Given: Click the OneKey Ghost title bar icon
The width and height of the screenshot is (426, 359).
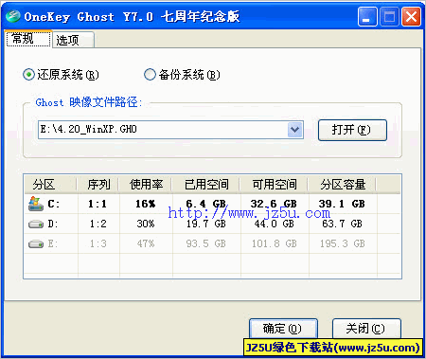Looking at the screenshot, I should coord(13,16).
